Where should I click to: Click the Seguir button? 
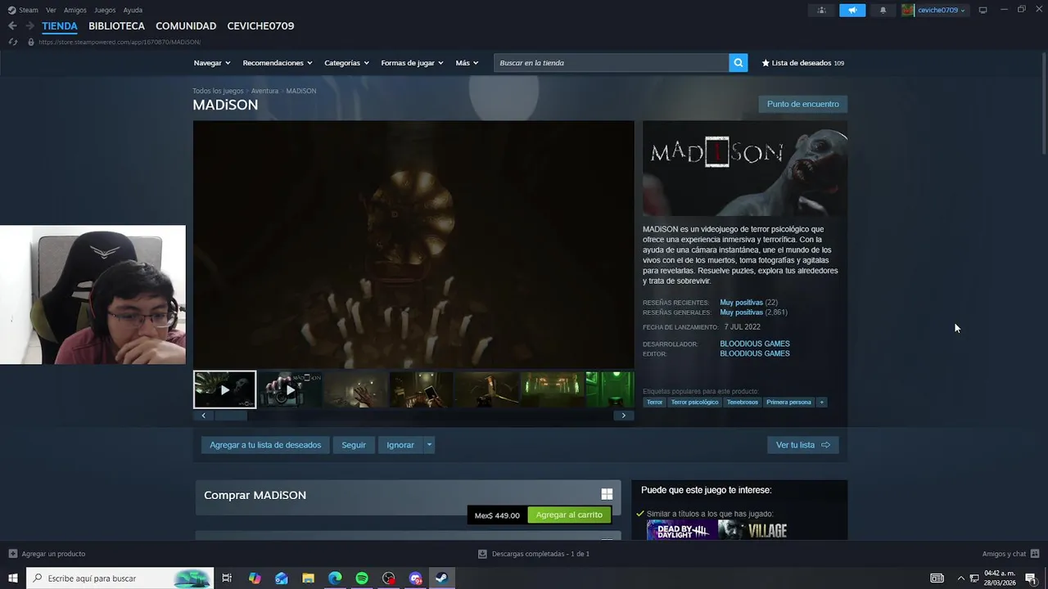click(x=354, y=445)
